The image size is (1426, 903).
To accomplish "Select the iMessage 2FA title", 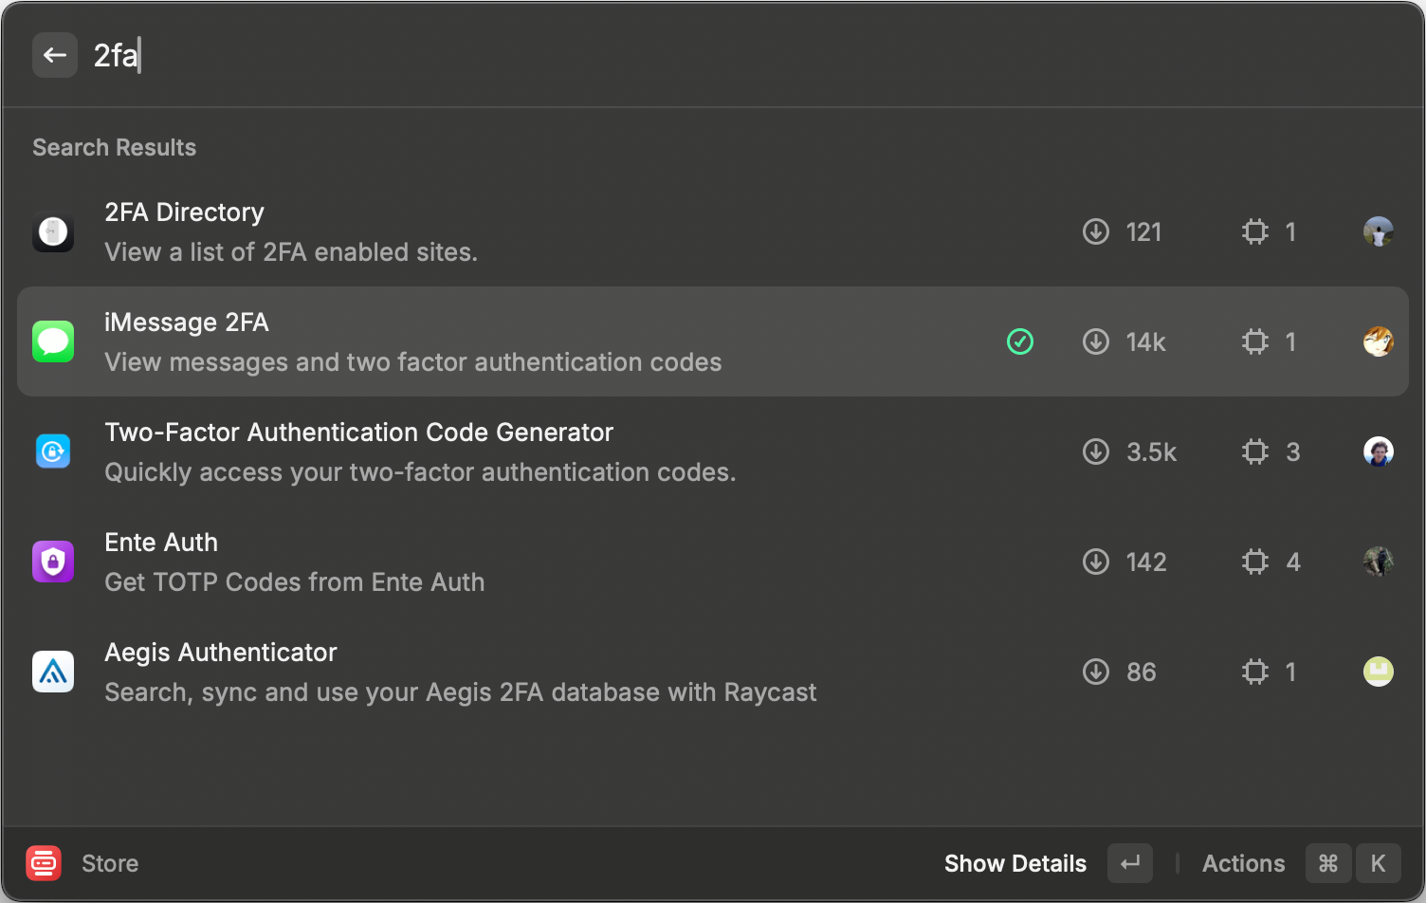I will (187, 322).
